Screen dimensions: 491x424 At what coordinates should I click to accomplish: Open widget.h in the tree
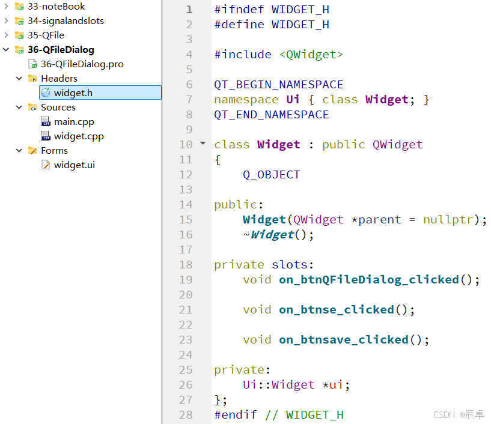tap(73, 92)
